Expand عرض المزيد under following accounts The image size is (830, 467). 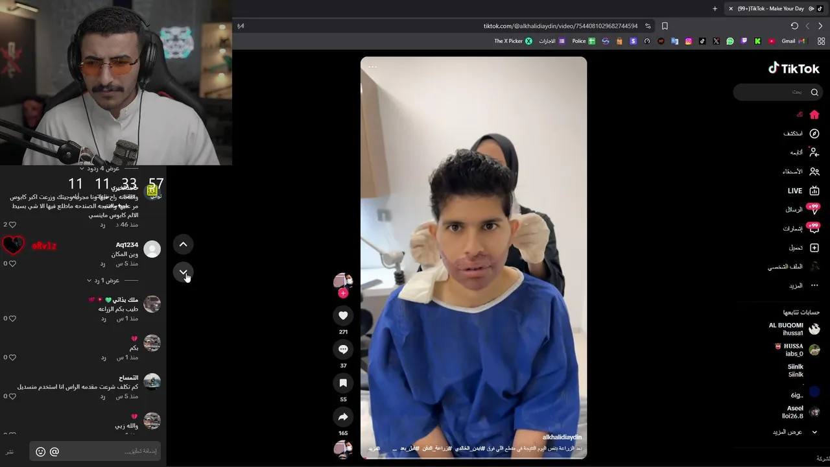pos(795,432)
